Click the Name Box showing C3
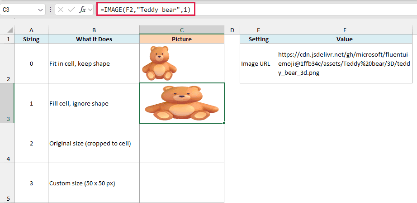The height and width of the screenshot is (203, 417). 23,10
